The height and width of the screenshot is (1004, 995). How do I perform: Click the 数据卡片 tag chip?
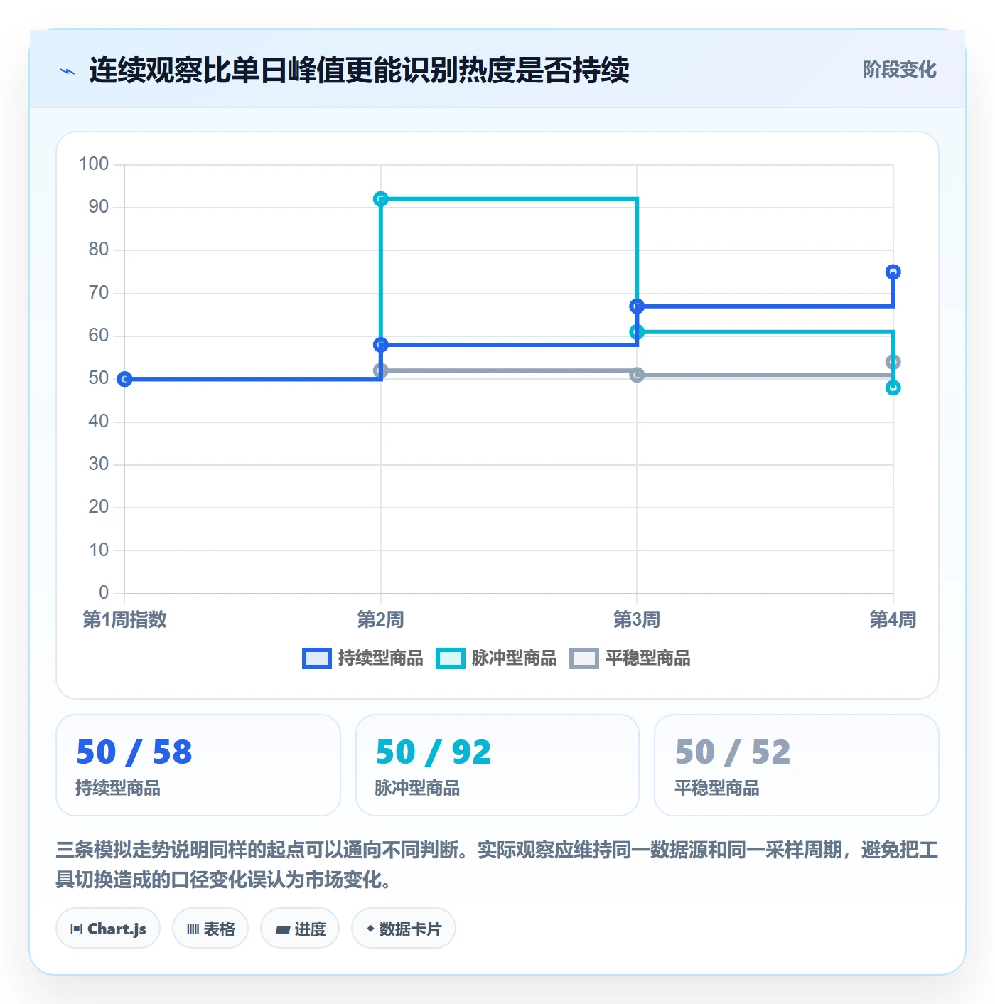pyautogui.click(x=404, y=929)
